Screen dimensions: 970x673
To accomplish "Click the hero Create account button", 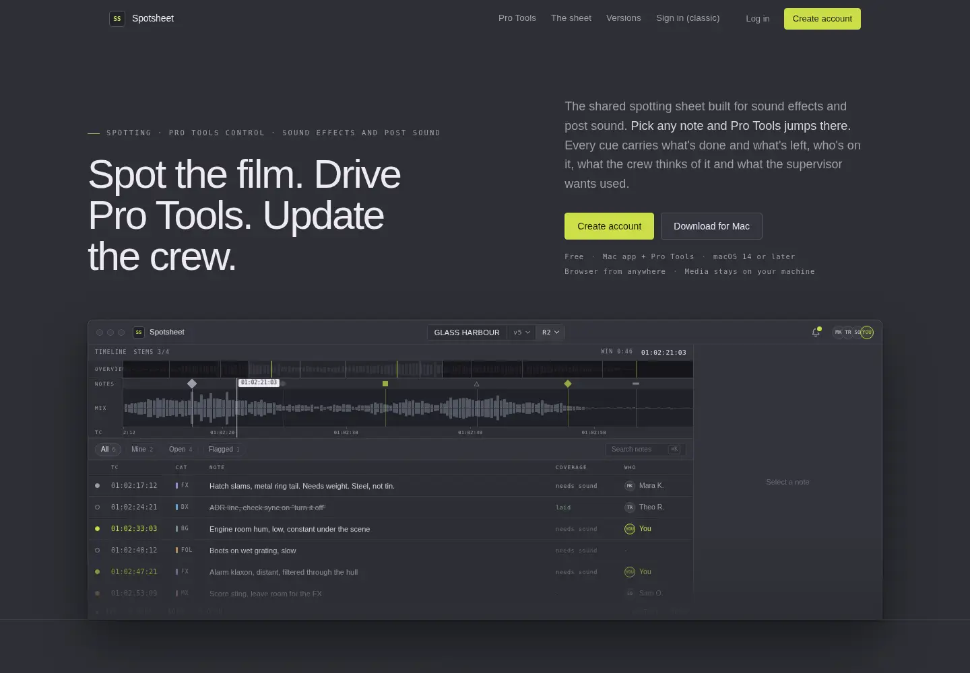I will point(609,226).
